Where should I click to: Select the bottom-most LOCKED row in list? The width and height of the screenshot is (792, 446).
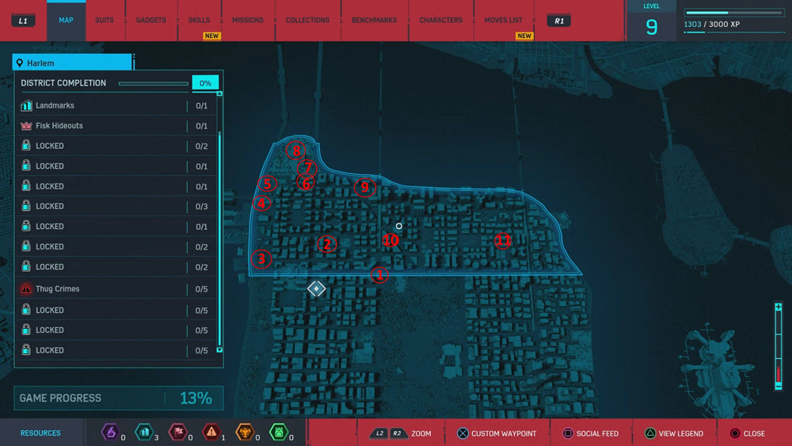[x=115, y=350]
